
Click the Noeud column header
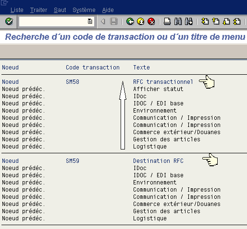10,68
